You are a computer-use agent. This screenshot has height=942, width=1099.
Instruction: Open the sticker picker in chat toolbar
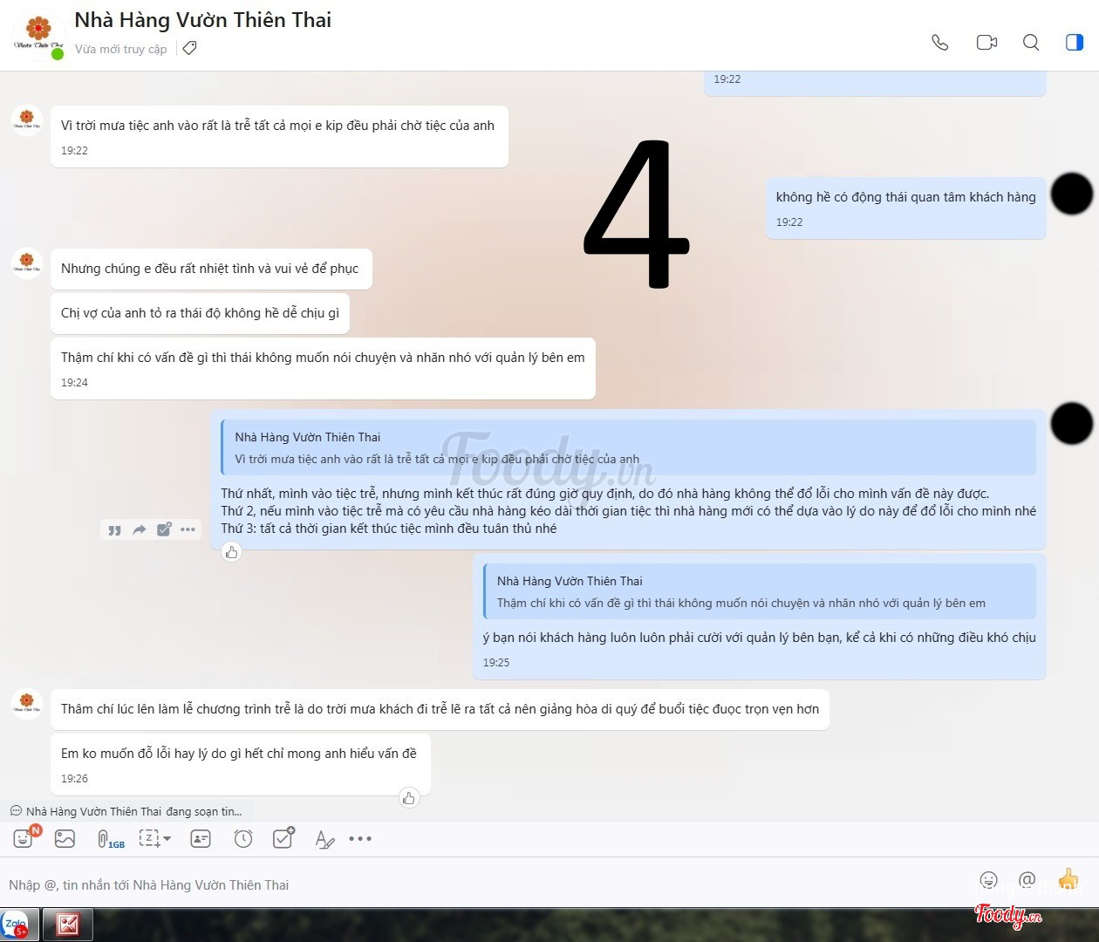point(24,838)
